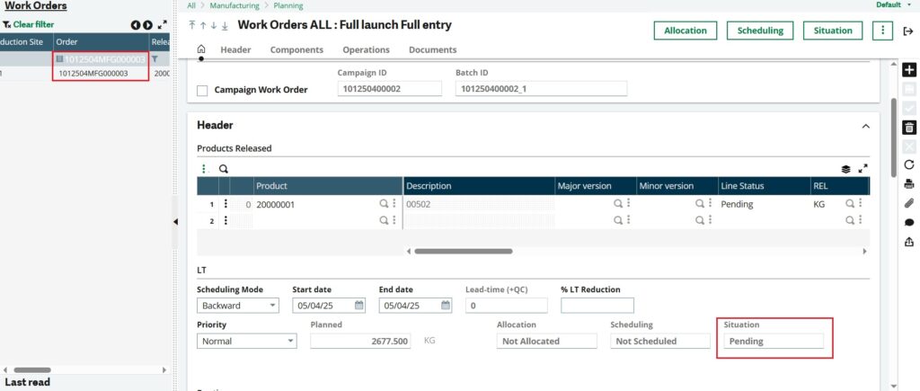
Task: Click the search magnifier above Products grid
Action: (x=224, y=169)
